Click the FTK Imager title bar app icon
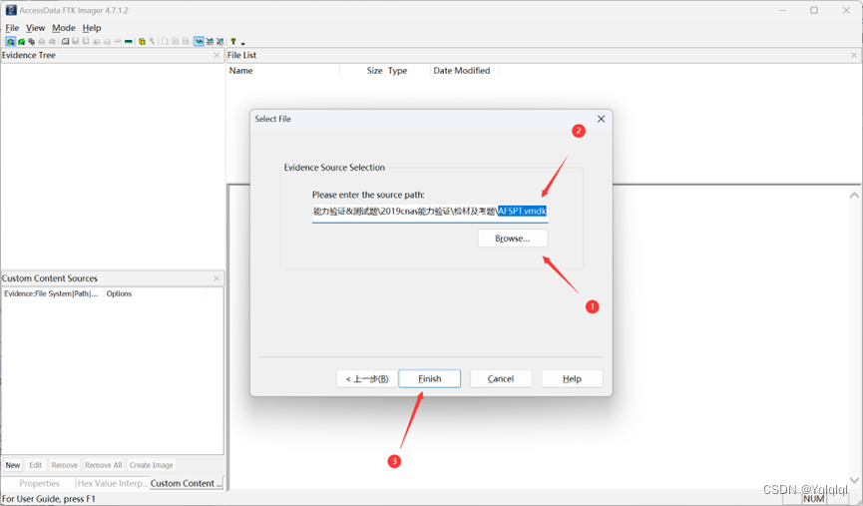This screenshot has width=863, height=506. (11, 10)
